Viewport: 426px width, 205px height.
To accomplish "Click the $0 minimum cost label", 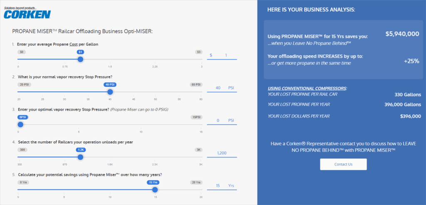I will (22, 52).
